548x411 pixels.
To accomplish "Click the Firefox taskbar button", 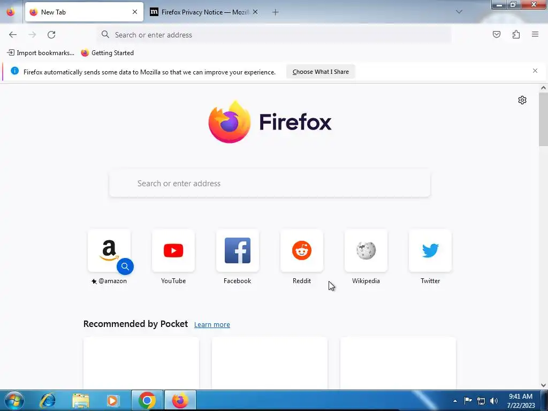I will [x=180, y=400].
